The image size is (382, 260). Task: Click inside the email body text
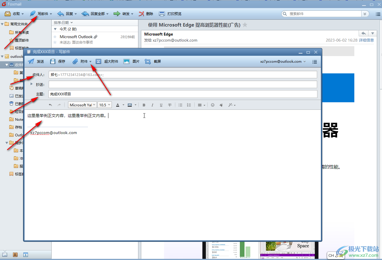pos(67,116)
